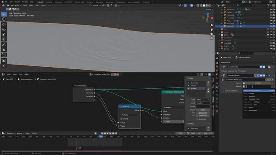Click the Blender logo icon
The height and width of the screenshot is (155, 276).
pos(2,2)
